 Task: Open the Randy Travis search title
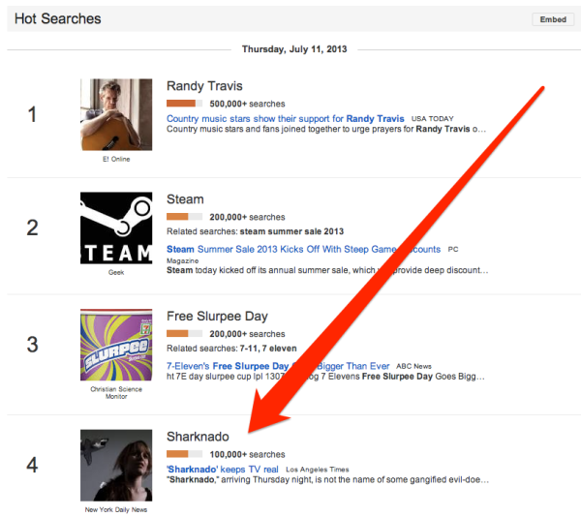pyautogui.click(x=204, y=86)
